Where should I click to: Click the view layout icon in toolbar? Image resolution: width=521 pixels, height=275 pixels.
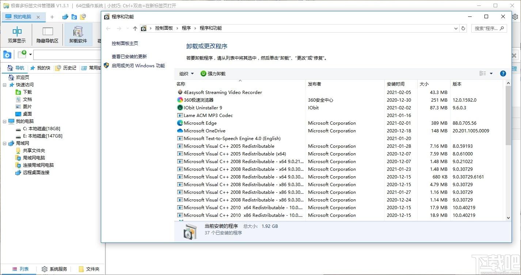point(483,74)
